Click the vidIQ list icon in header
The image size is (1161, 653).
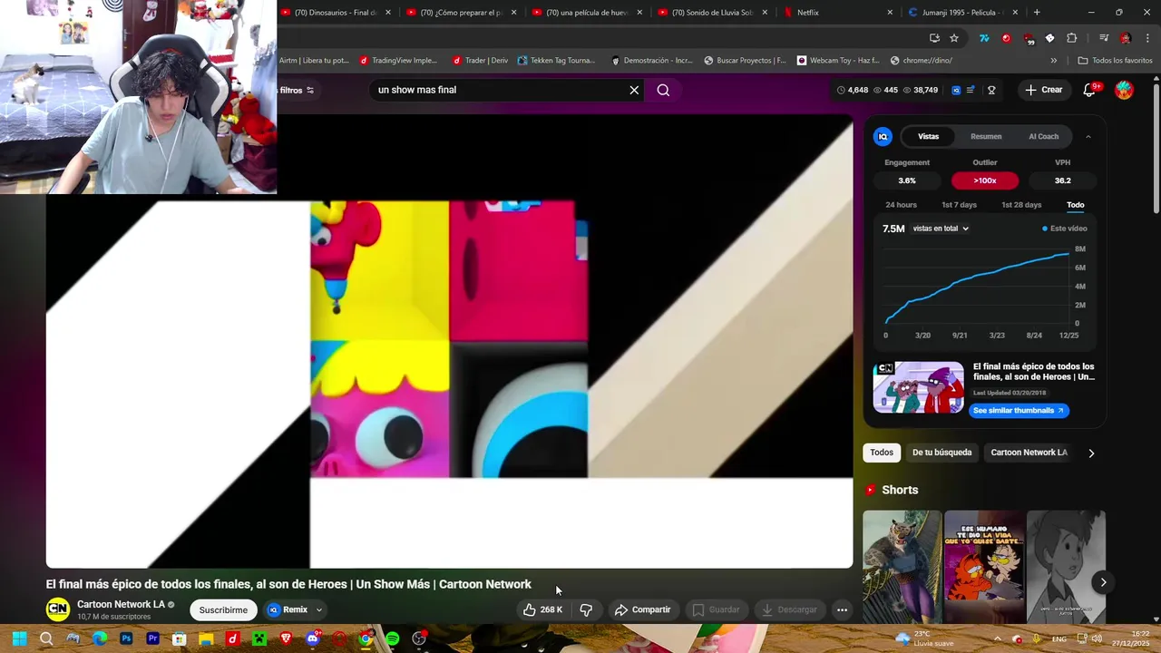[971, 90]
